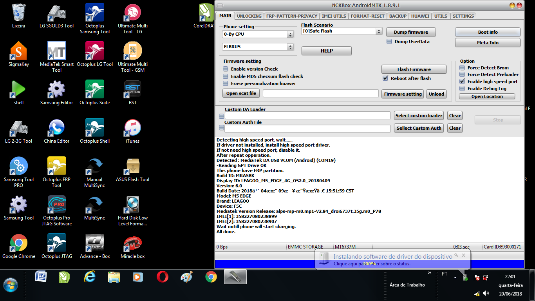Launch Samsung Editor gear icon
The height and width of the screenshot is (301, 535).
click(56, 92)
